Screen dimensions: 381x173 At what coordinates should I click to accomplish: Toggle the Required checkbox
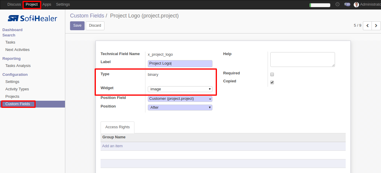click(x=272, y=74)
